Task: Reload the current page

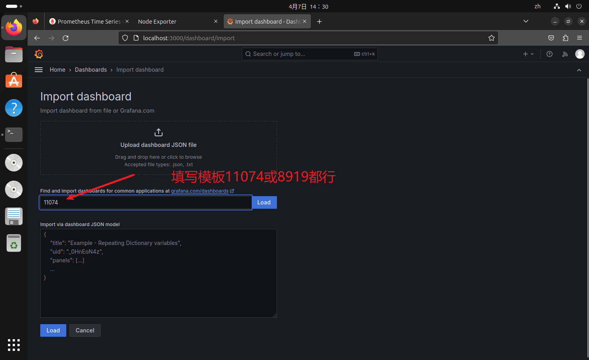Action: click(x=65, y=38)
